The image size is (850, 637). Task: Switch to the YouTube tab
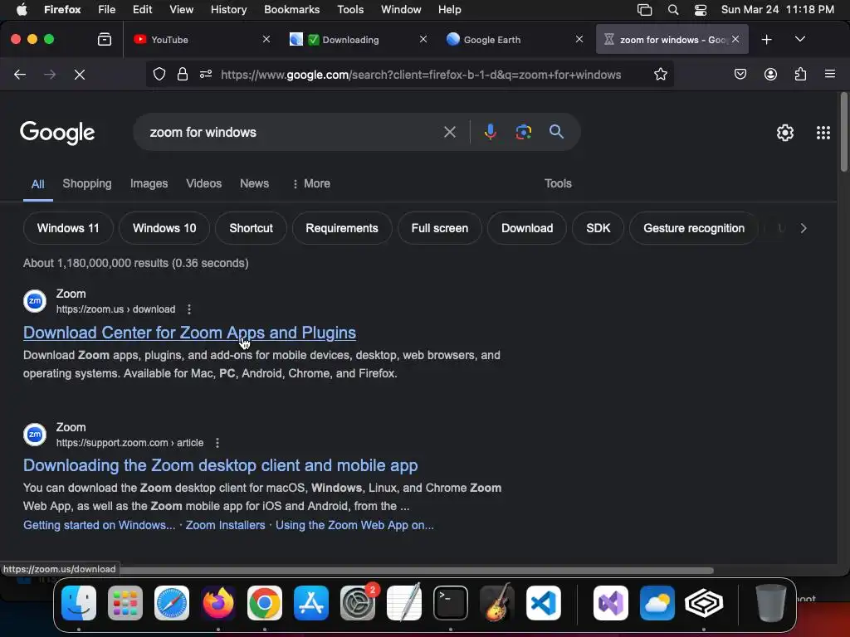pos(202,40)
